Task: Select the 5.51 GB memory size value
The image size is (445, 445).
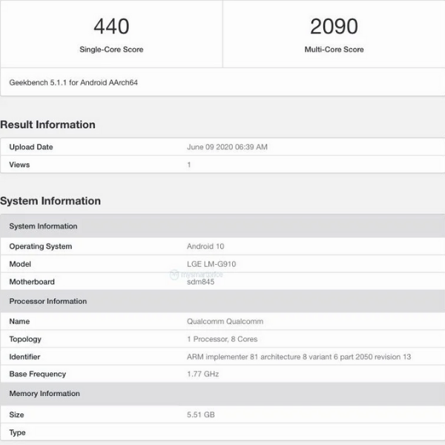Action: coord(201,415)
